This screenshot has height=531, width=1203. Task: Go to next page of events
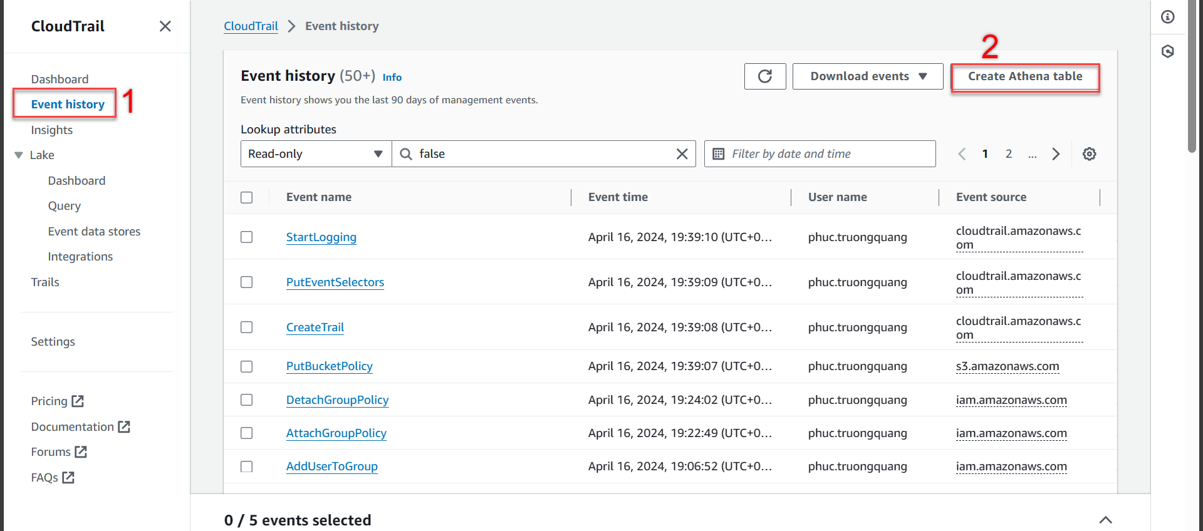coord(1056,154)
